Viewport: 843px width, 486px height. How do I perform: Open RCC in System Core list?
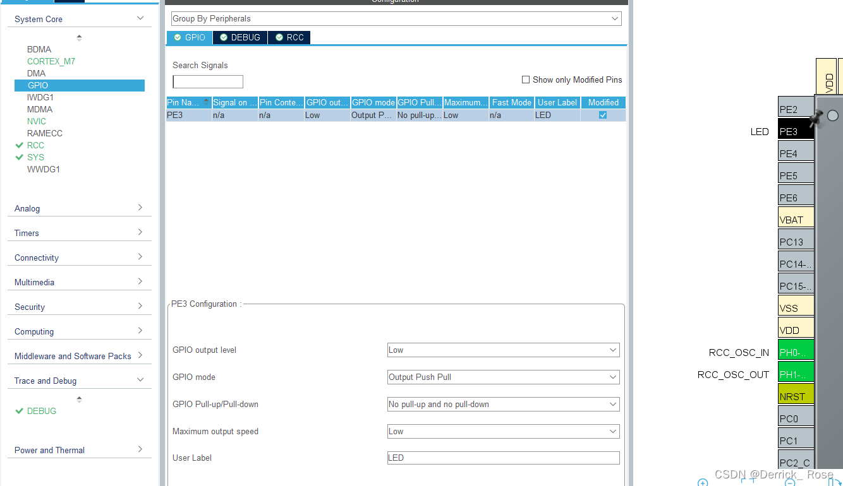(35, 145)
